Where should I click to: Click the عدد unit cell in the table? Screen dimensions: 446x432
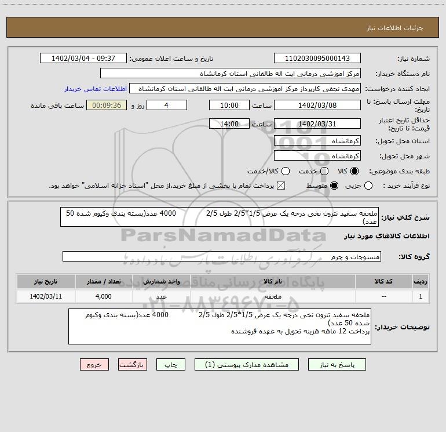click(x=161, y=296)
